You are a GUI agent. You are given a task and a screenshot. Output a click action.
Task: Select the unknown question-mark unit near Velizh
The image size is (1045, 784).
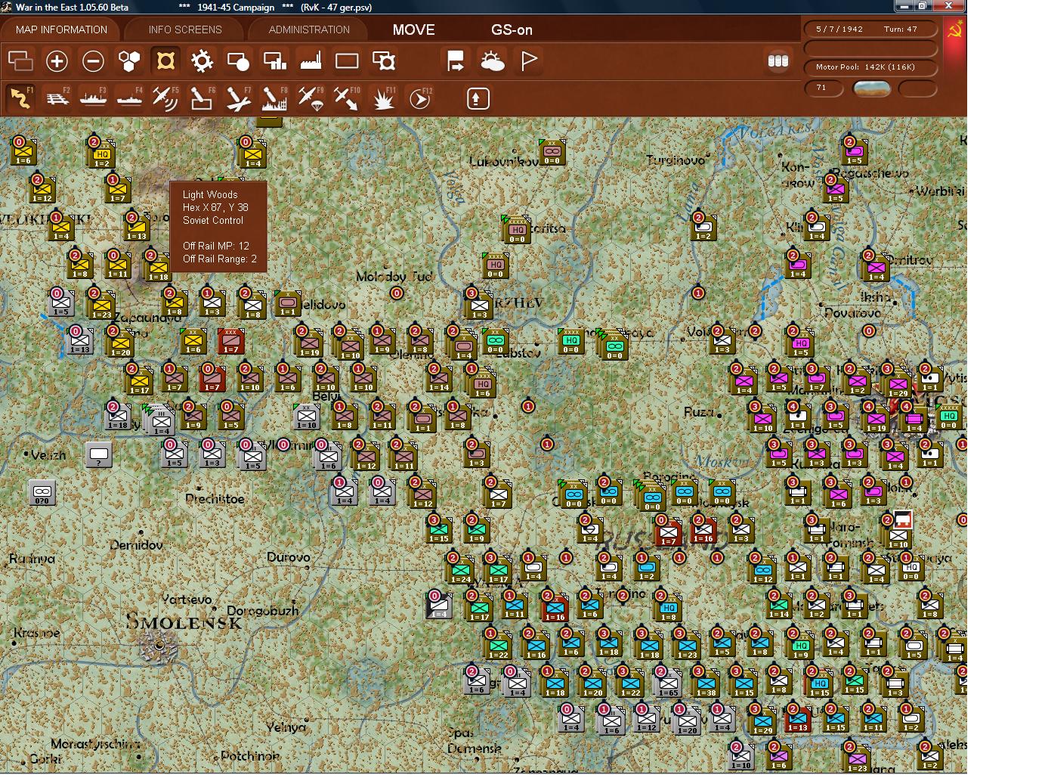pos(99,454)
